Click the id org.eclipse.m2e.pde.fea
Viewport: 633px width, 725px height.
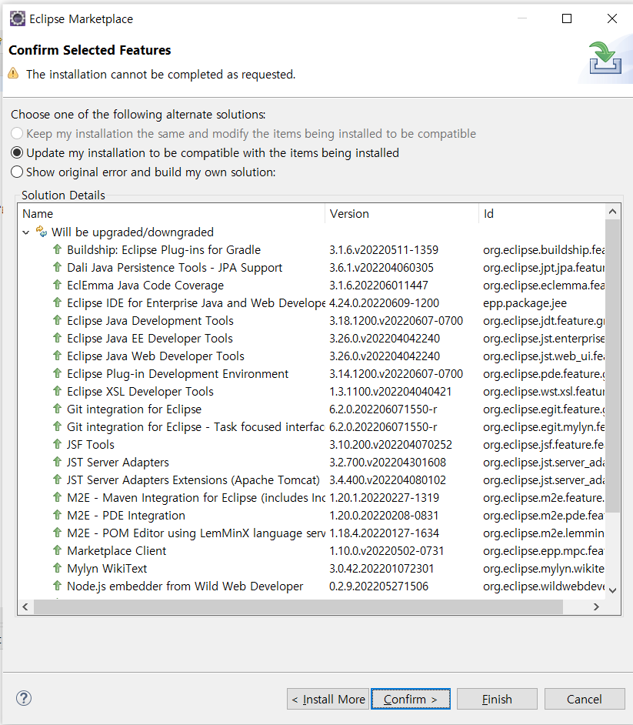[543, 516]
